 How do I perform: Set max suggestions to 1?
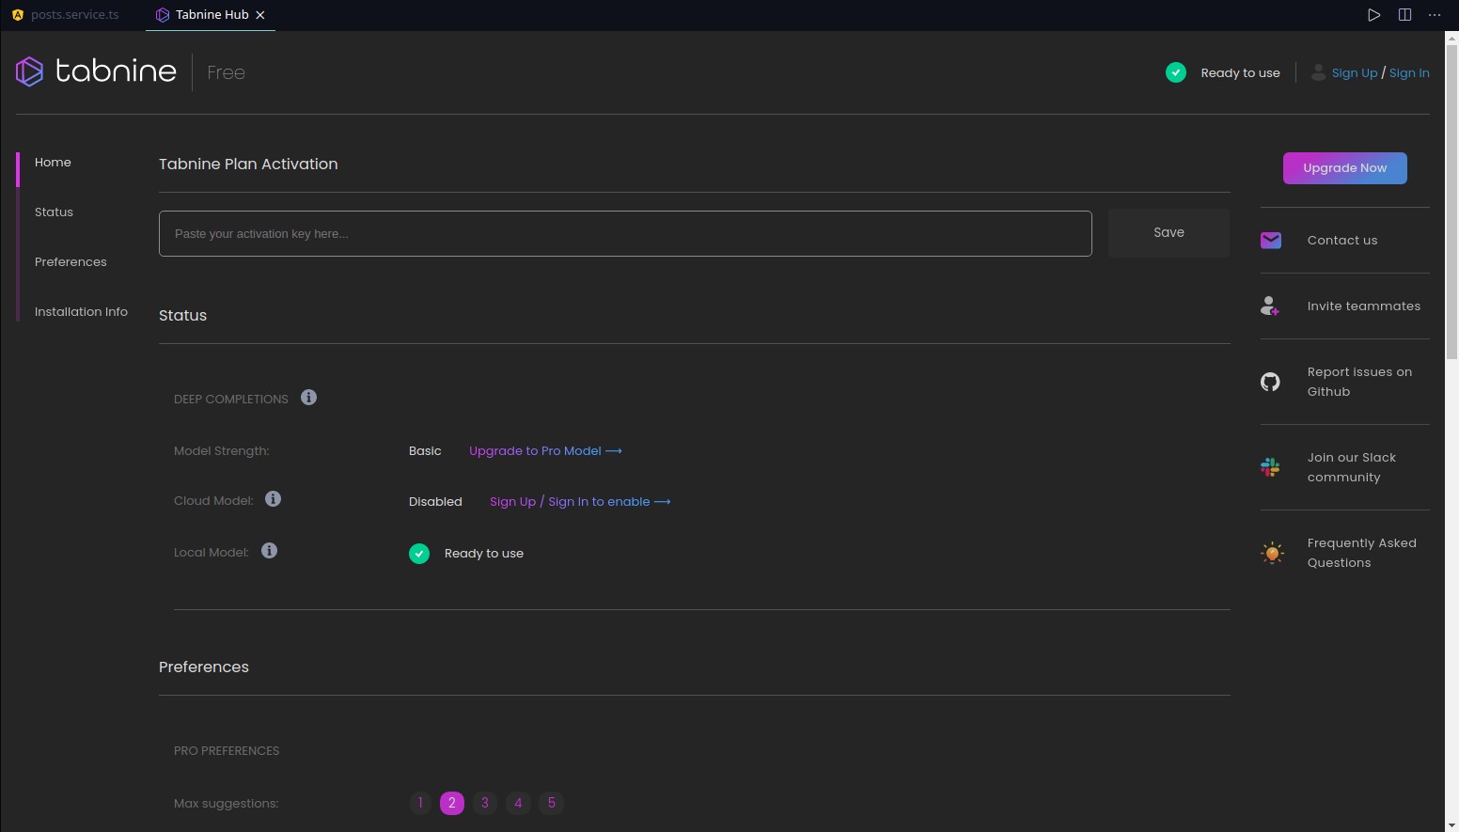(420, 803)
